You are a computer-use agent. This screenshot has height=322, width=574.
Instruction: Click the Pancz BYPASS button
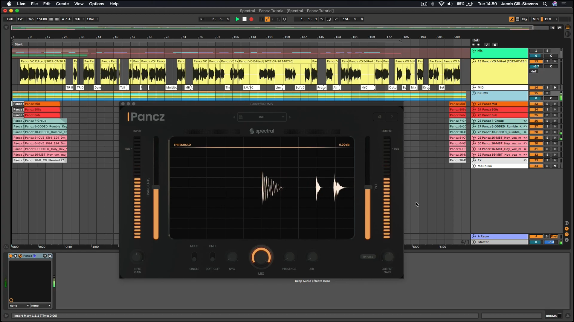click(368, 257)
